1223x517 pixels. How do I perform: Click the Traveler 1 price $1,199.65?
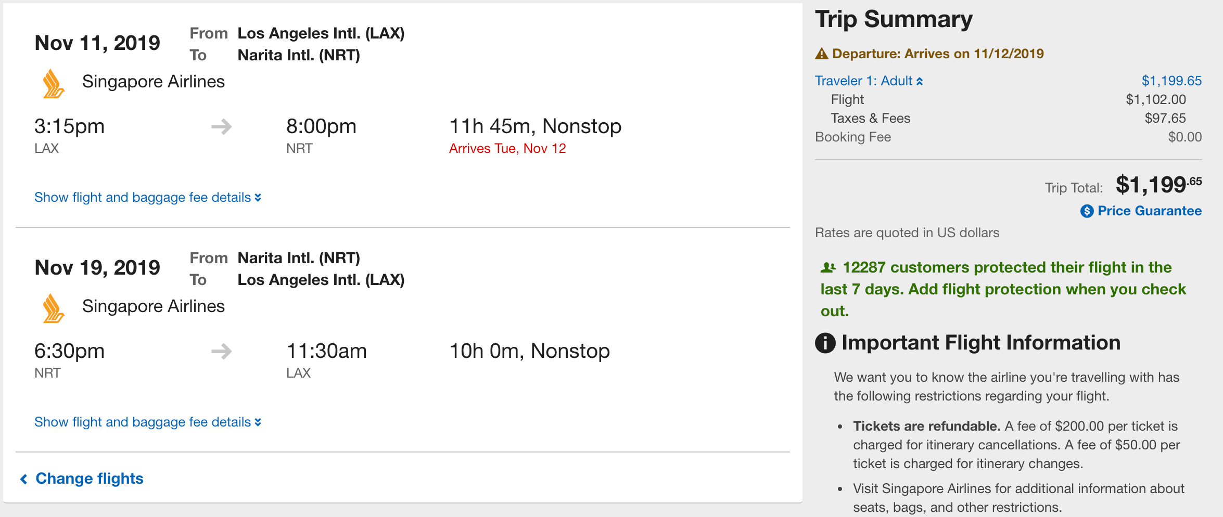pos(1171,81)
